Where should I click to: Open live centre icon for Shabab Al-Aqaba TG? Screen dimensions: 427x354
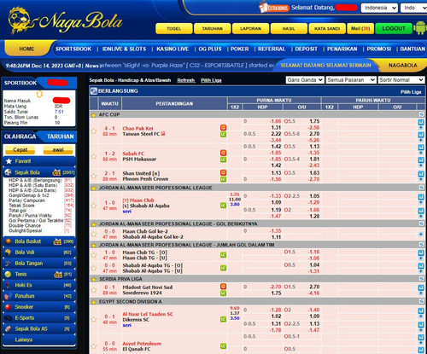pyautogui.click(x=223, y=268)
